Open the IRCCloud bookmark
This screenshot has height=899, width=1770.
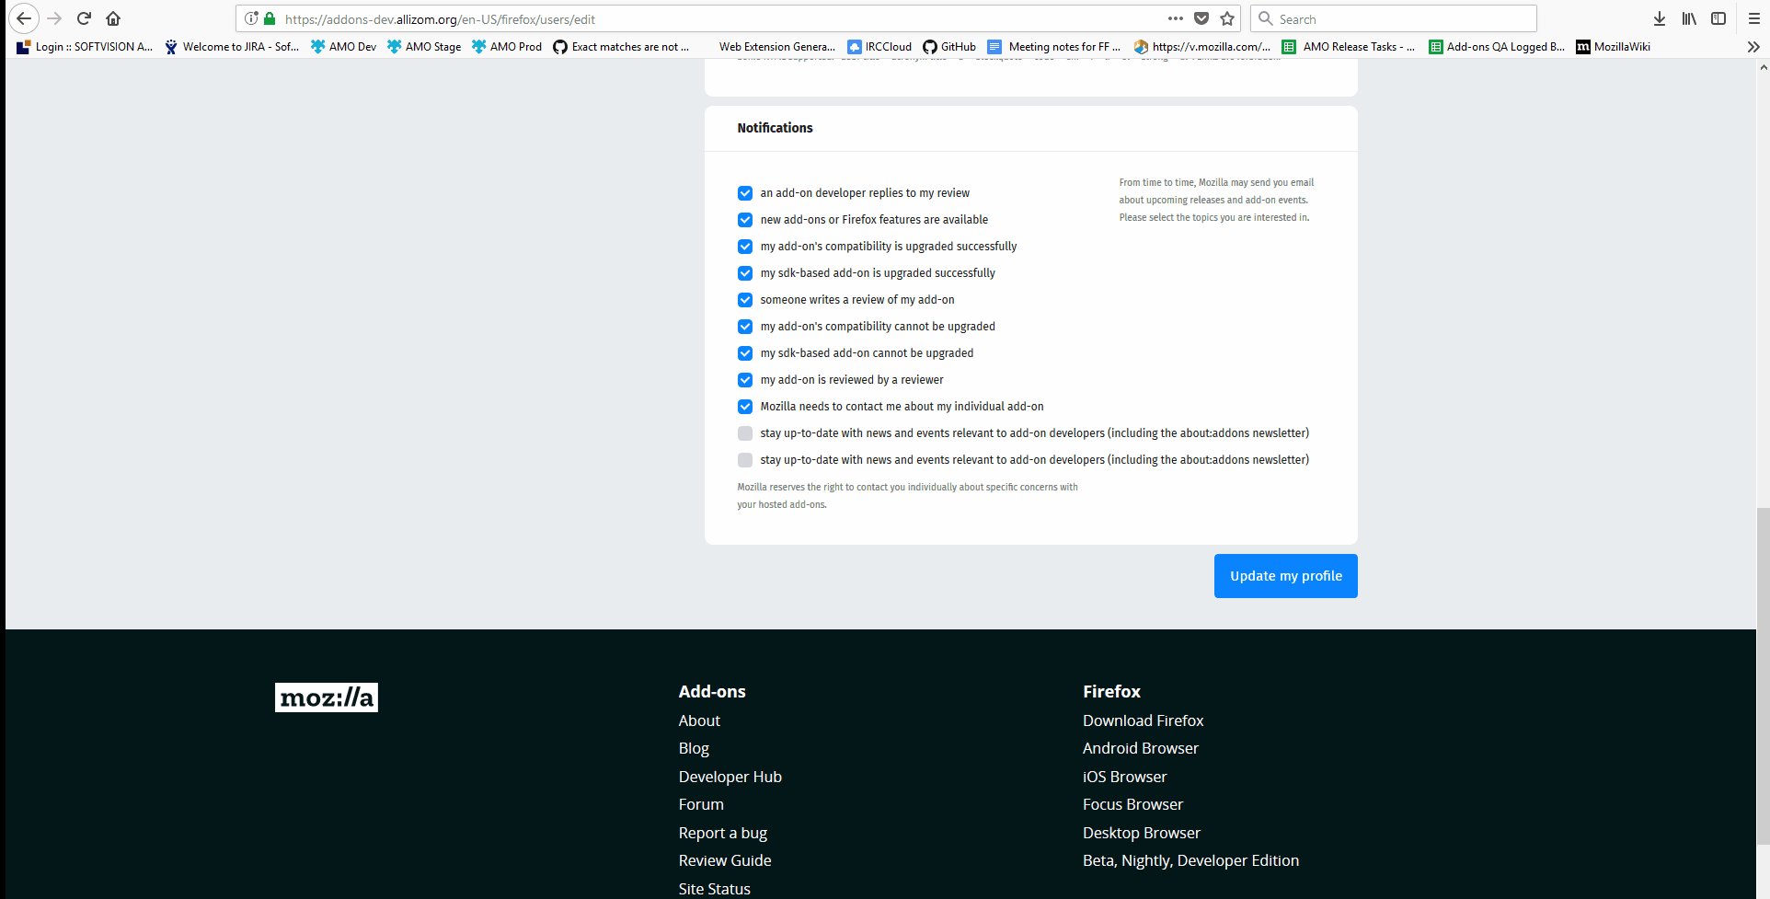click(879, 46)
